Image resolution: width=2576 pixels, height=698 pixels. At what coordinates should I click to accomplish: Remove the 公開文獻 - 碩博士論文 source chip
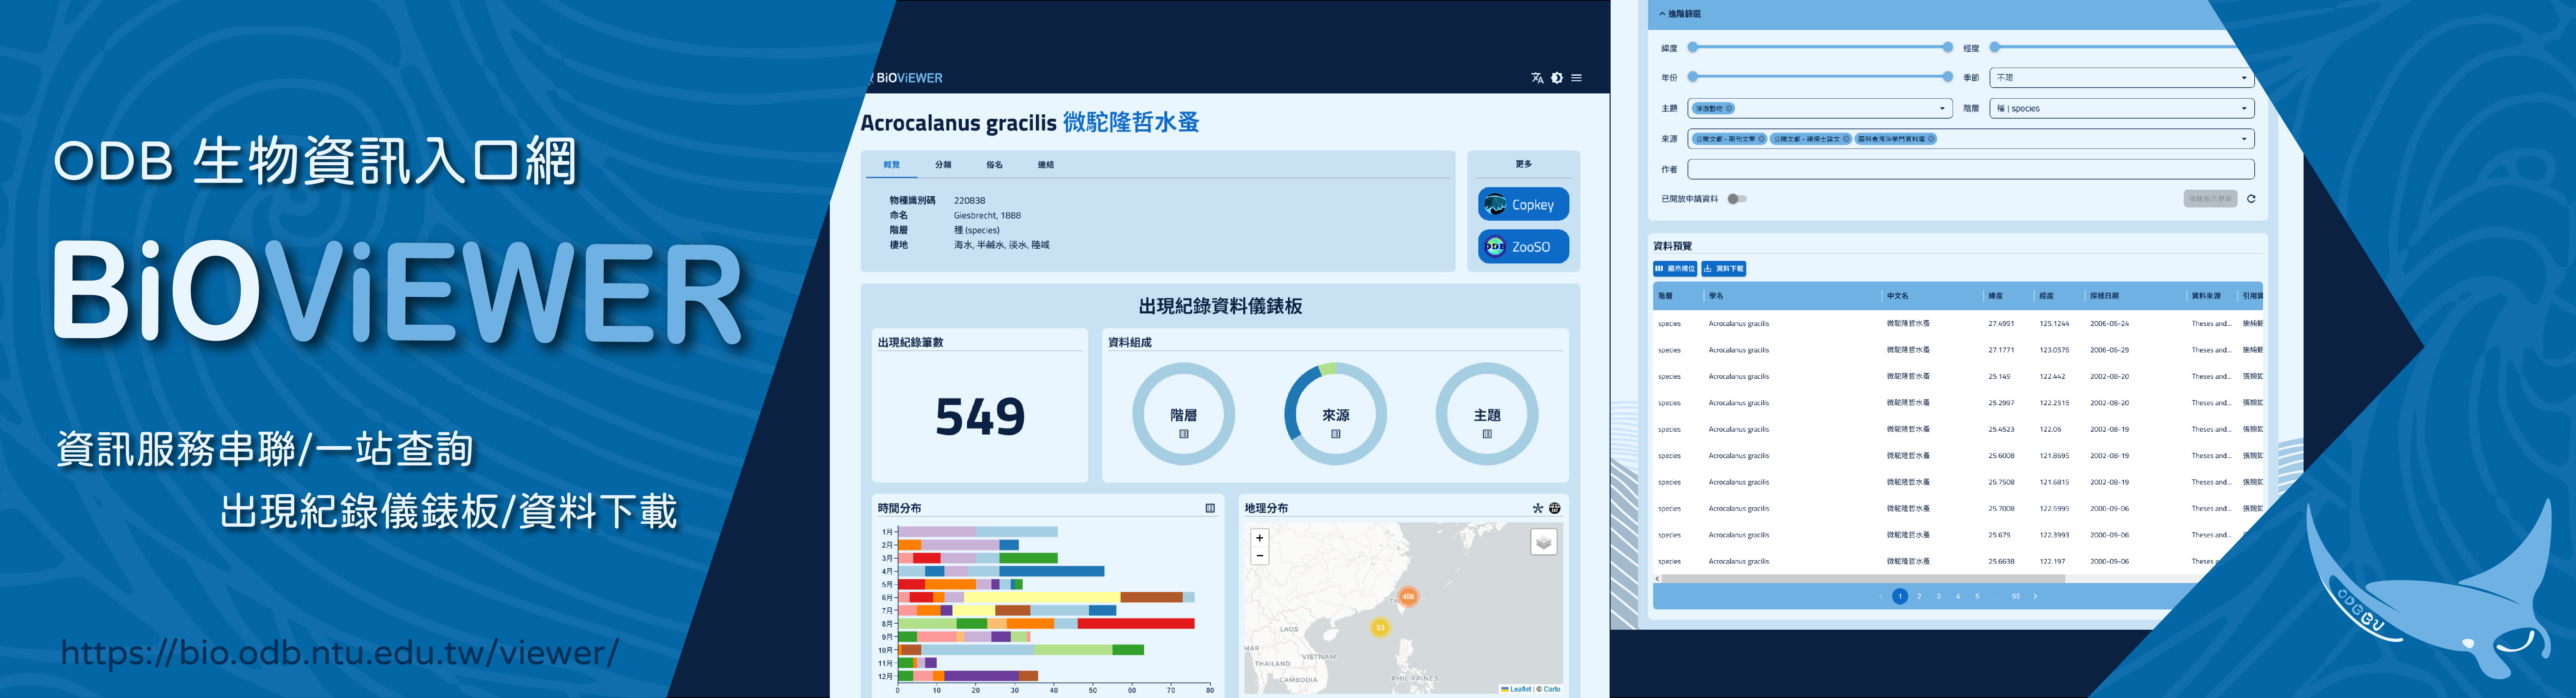pos(1846,139)
